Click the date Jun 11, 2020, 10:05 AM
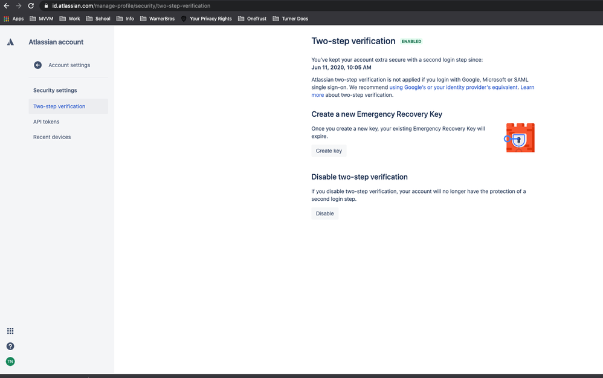Screen dimensions: 603x378 click(x=341, y=67)
